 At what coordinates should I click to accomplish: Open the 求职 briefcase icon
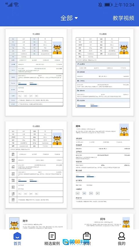tap(87, 236)
